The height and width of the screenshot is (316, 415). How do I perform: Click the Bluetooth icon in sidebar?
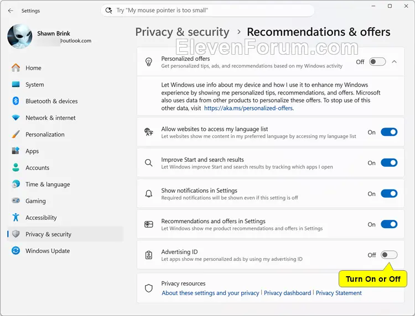tap(16, 101)
